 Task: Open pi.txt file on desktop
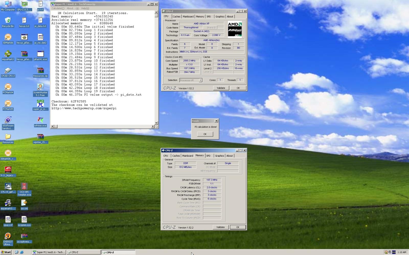(x=40, y=6)
